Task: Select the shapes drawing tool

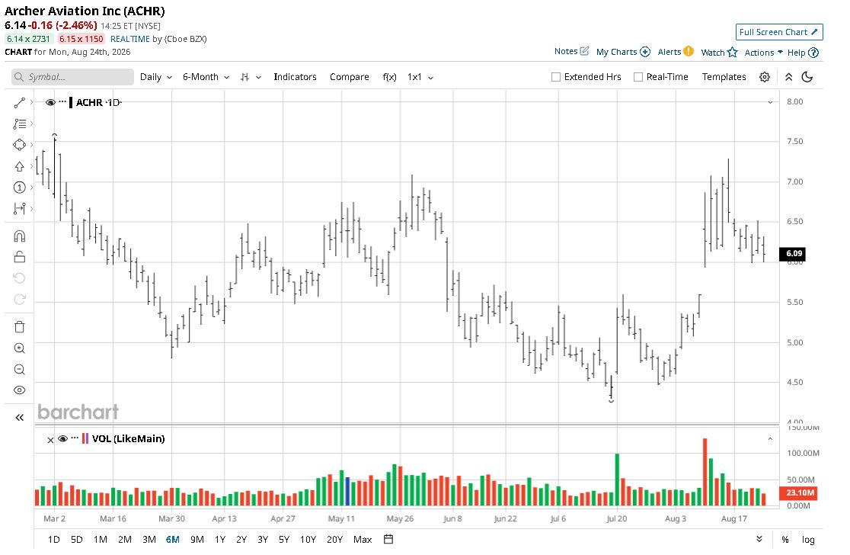Action: pos(20,145)
